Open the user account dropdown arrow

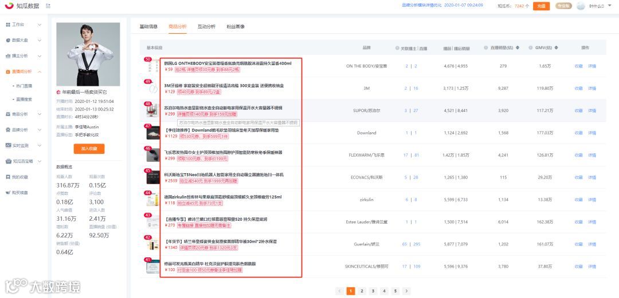pyautogui.click(x=609, y=6)
